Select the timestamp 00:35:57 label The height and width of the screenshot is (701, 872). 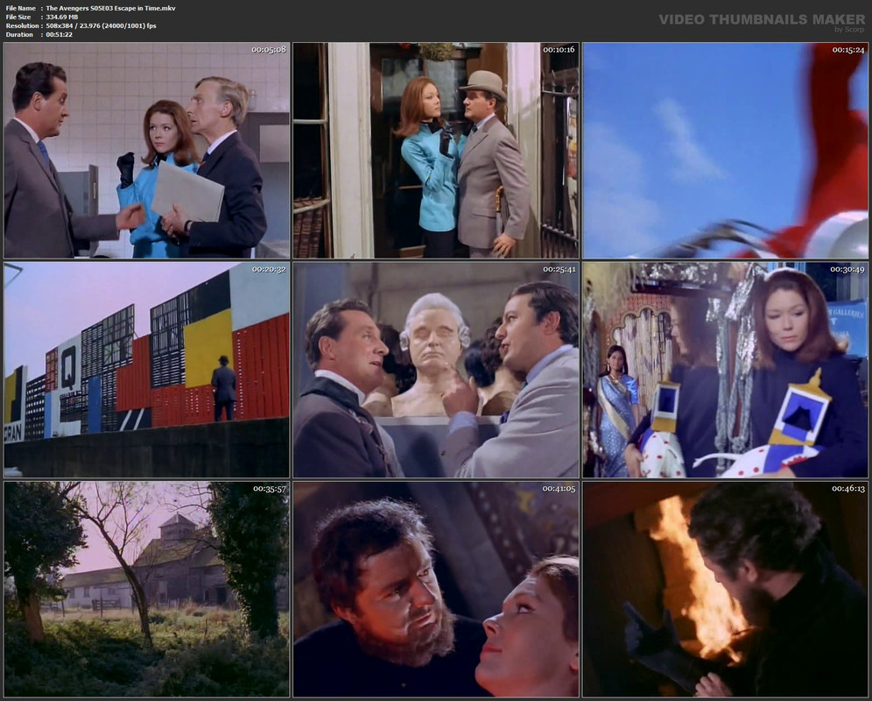(x=269, y=488)
